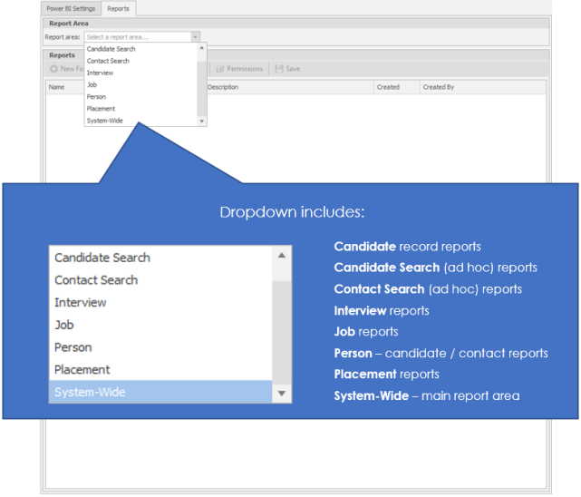Select Placement in the small dropdown list
The height and width of the screenshot is (497, 581).
101,109
